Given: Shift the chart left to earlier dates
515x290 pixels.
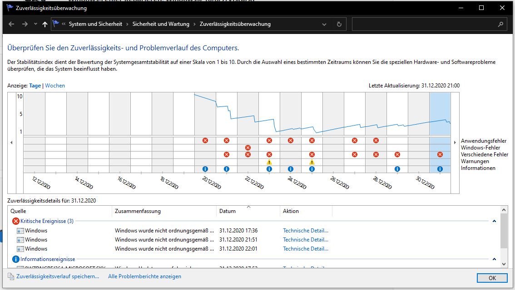Looking at the screenshot, I should 11,143.
